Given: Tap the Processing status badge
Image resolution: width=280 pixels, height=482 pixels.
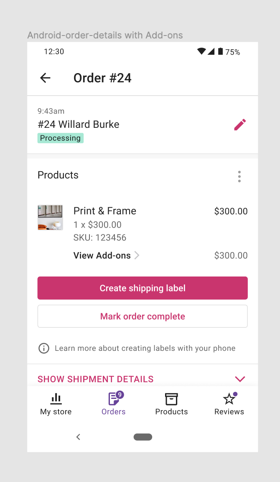Looking at the screenshot, I should tap(60, 138).
